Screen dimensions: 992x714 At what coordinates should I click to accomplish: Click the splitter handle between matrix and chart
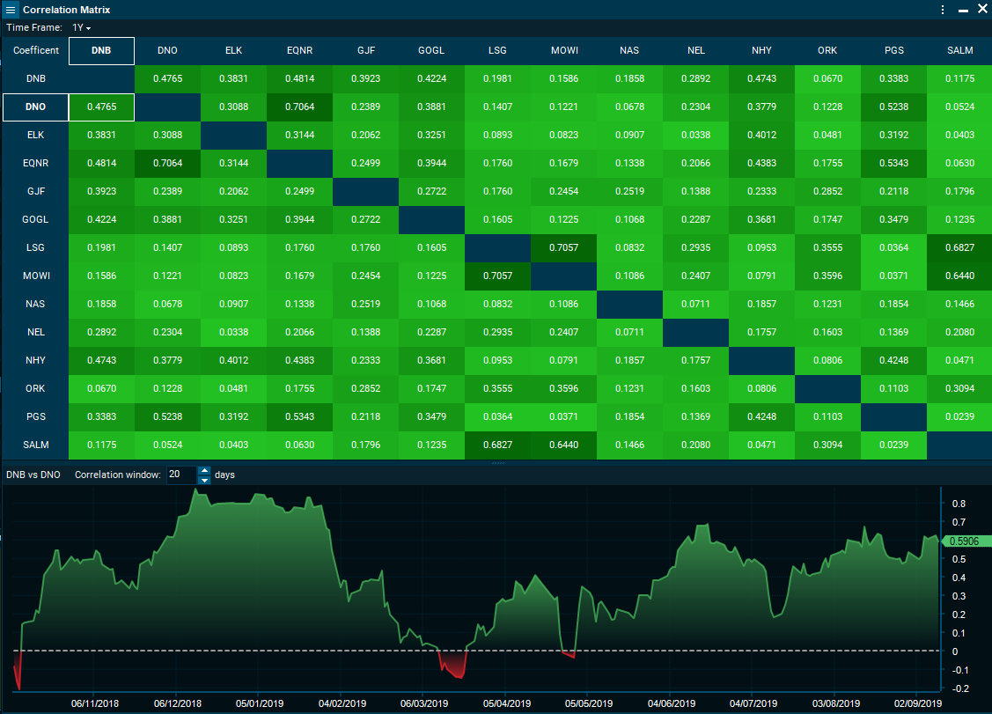496,462
